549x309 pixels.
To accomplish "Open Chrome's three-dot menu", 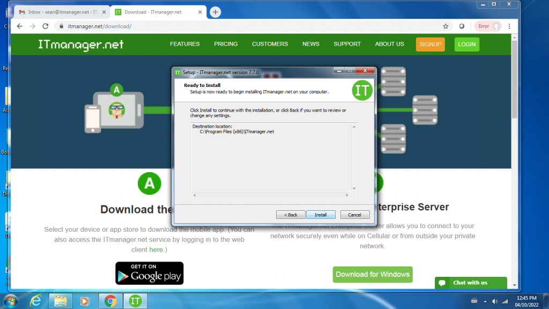I will point(509,26).
